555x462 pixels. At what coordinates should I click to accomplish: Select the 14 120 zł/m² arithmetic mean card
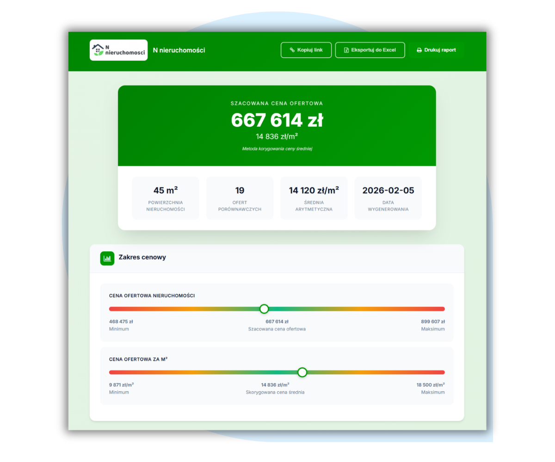(314, 198)
